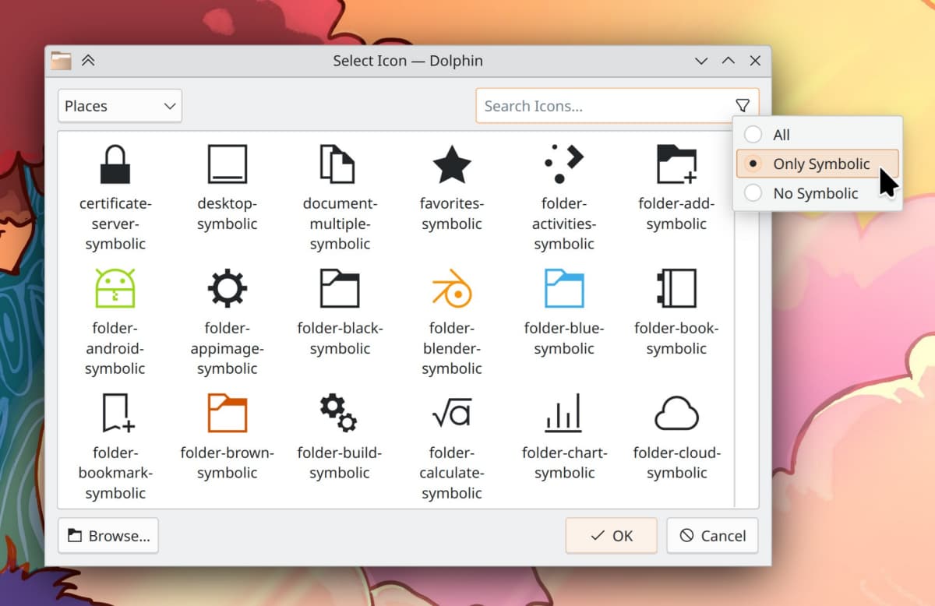The height and width of the screenshot is (606, 935).
Task: Select the folder-cloud-symbolic cloud icon
Action: [676, 413]
